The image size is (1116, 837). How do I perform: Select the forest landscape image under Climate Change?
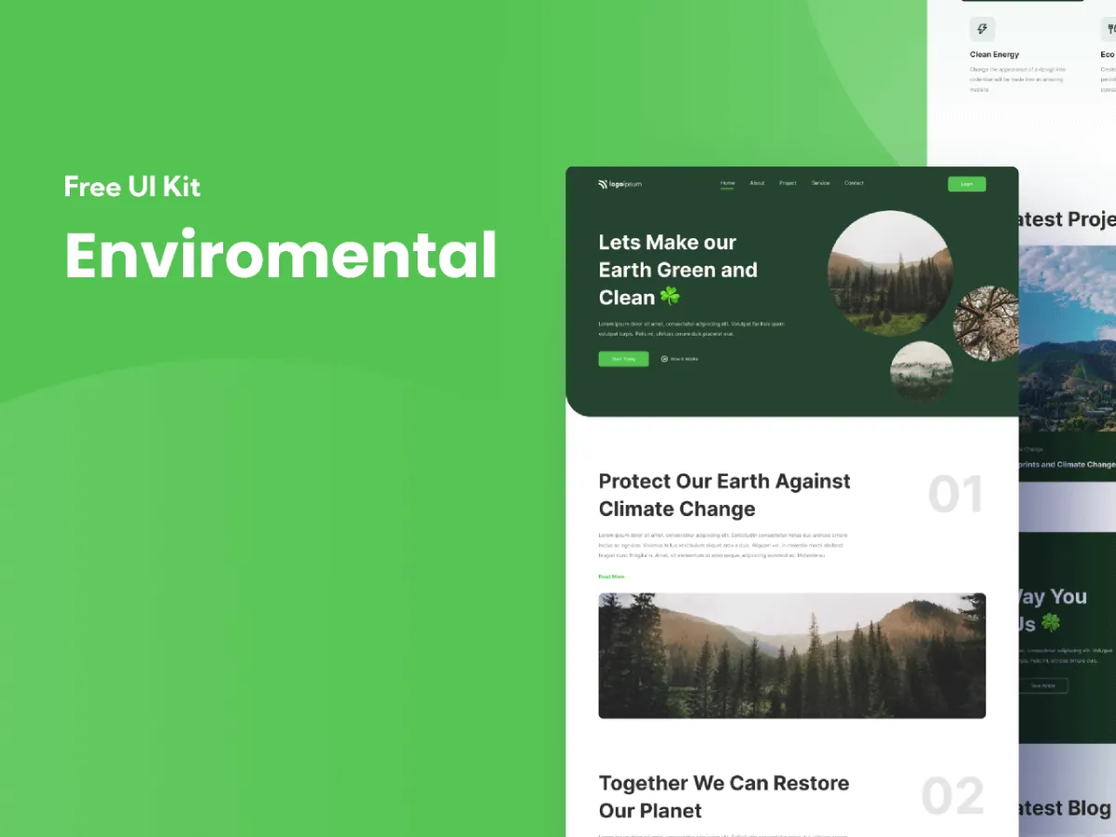[791, 655]
